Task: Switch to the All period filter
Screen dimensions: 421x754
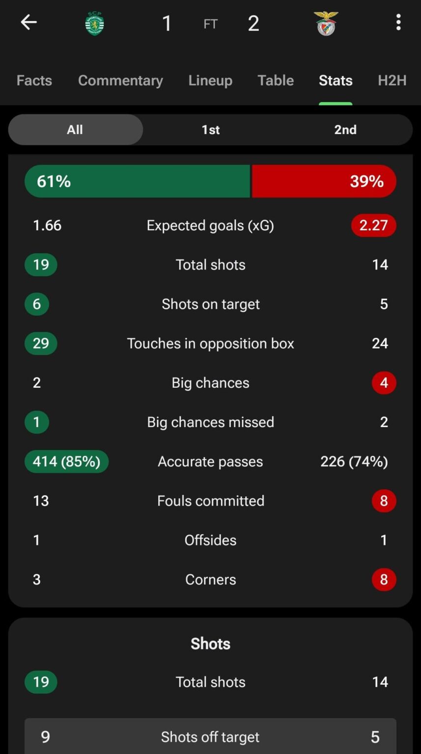Action: 75,130
